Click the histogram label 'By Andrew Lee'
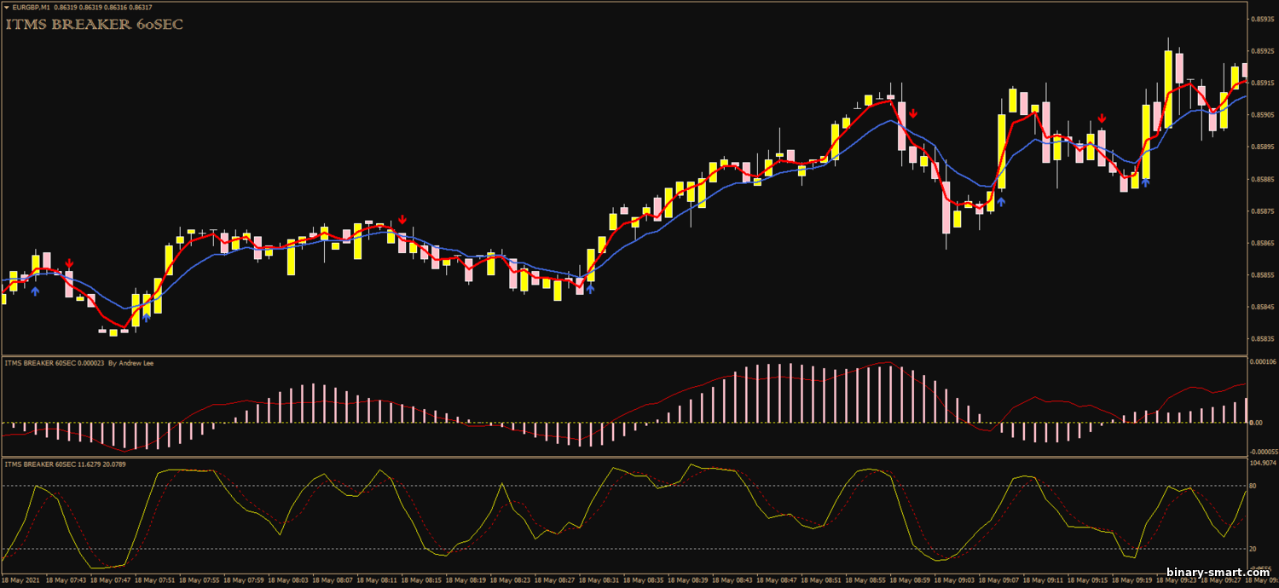The width and height of the screenshot is (1279, 588). pyautogui.click(x=131, y=363)
